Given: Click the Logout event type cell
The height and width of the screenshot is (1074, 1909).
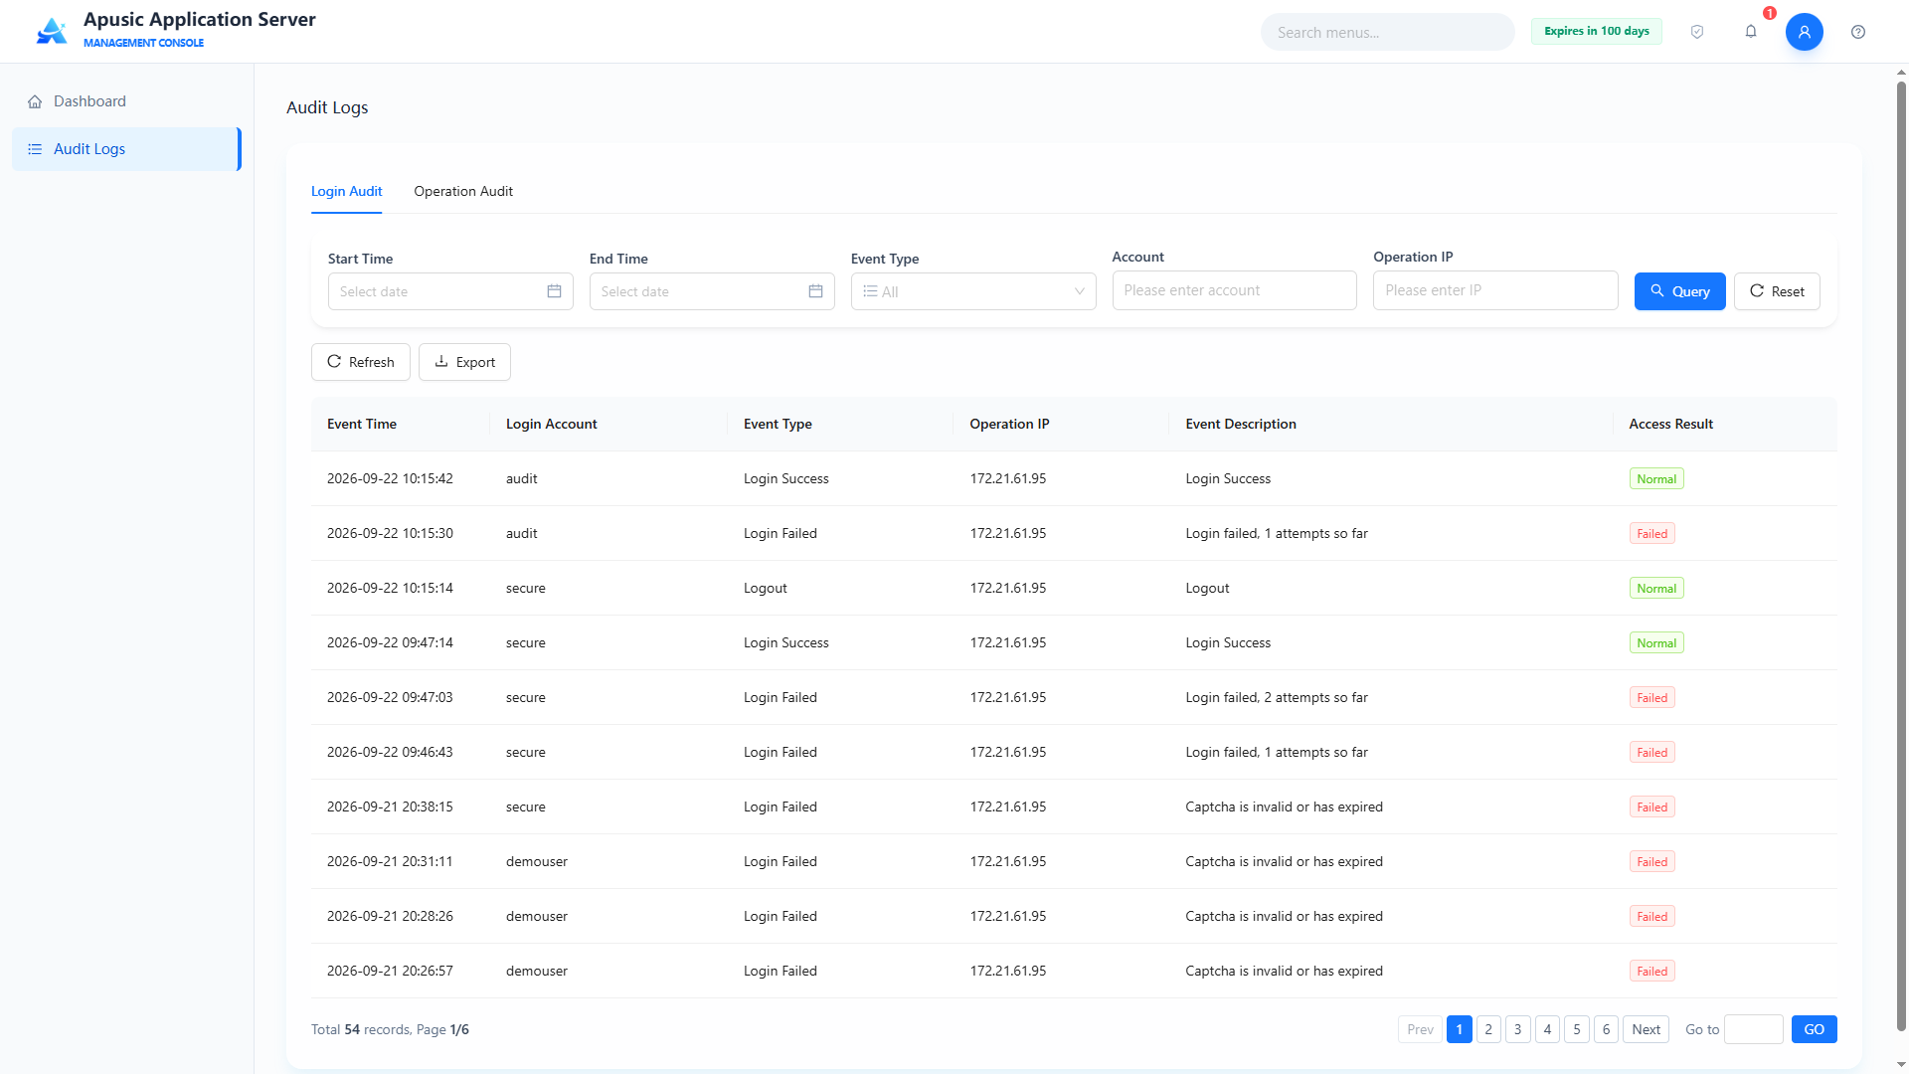Looking at the screenshot, I should point(766,588).
